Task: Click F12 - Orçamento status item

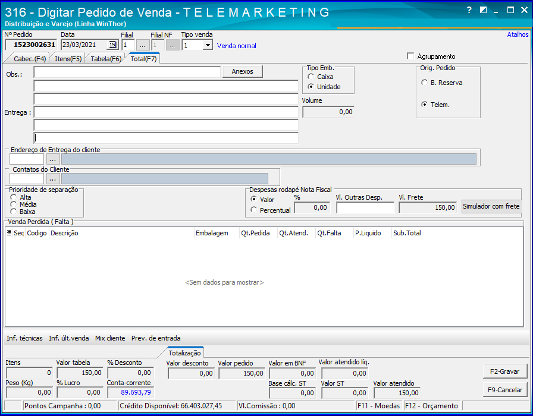Action: (432, 406)
